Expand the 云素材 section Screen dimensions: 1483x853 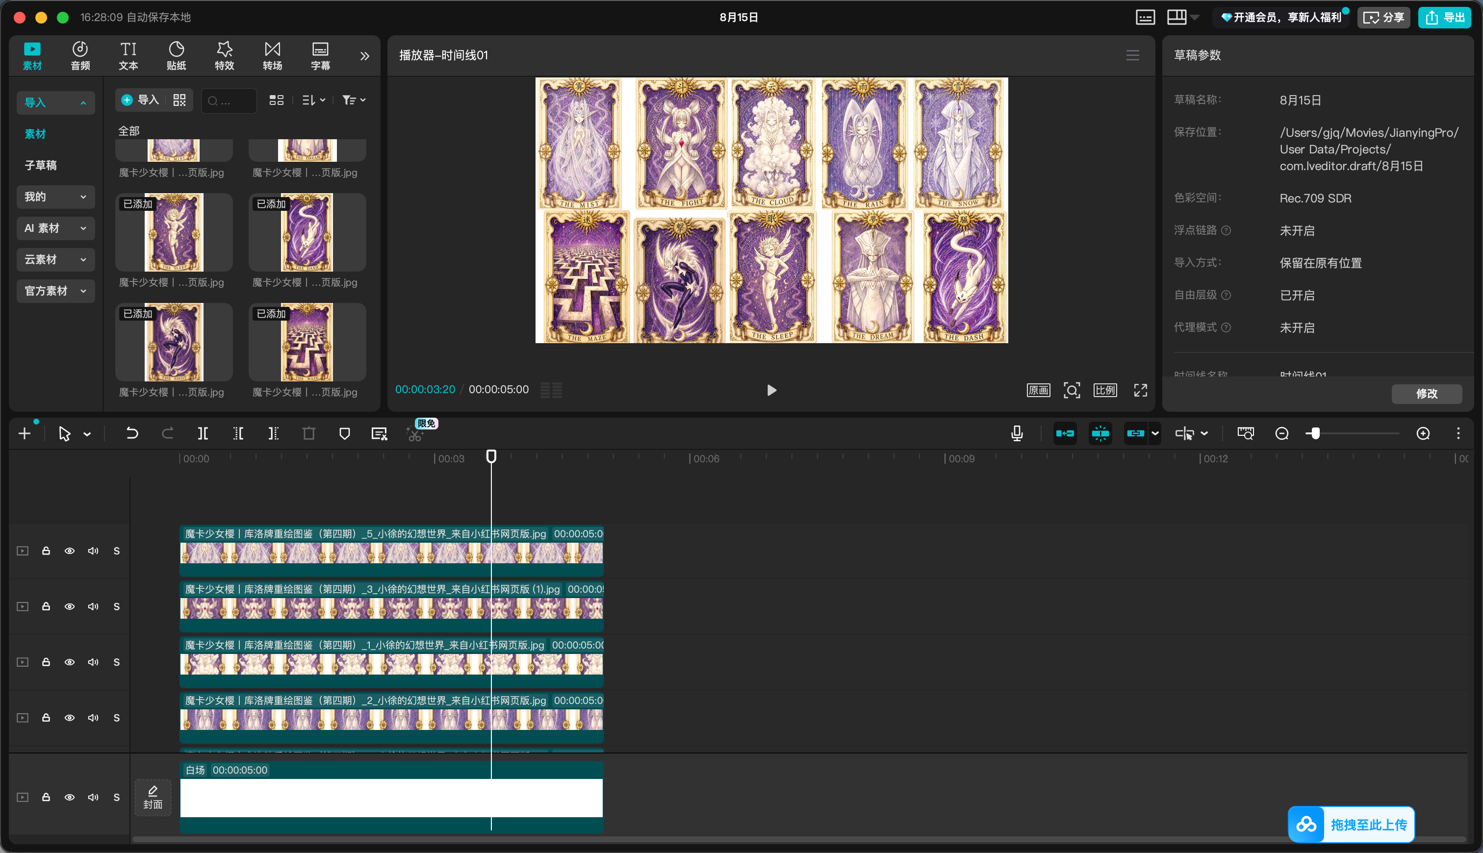[x=56, y=259]
